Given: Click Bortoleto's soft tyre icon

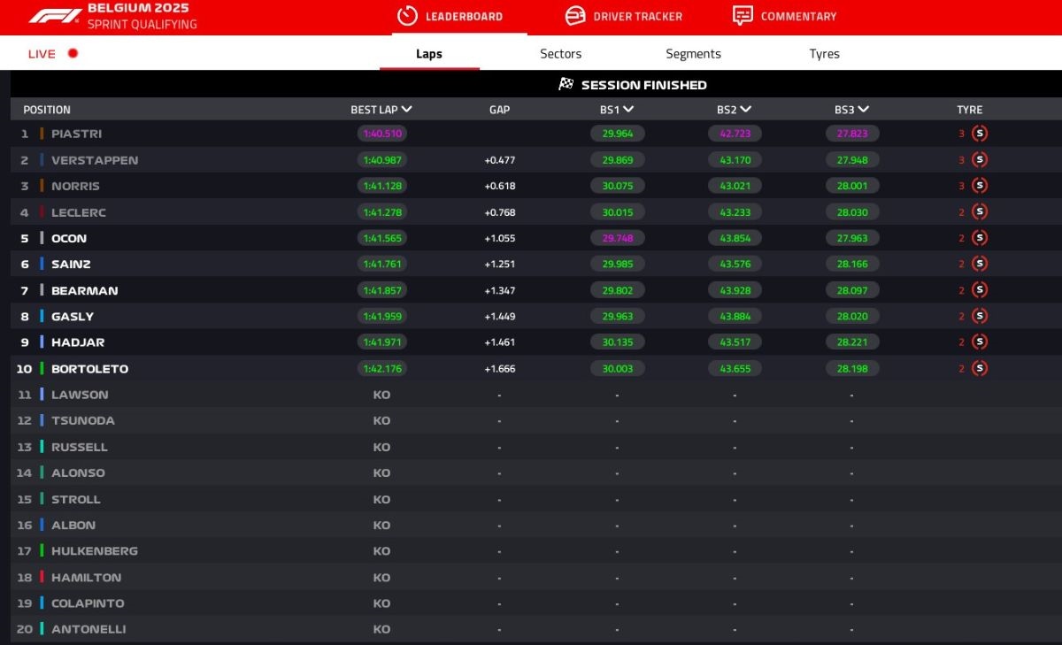Looking at the screenshot, I should point(979,368).
